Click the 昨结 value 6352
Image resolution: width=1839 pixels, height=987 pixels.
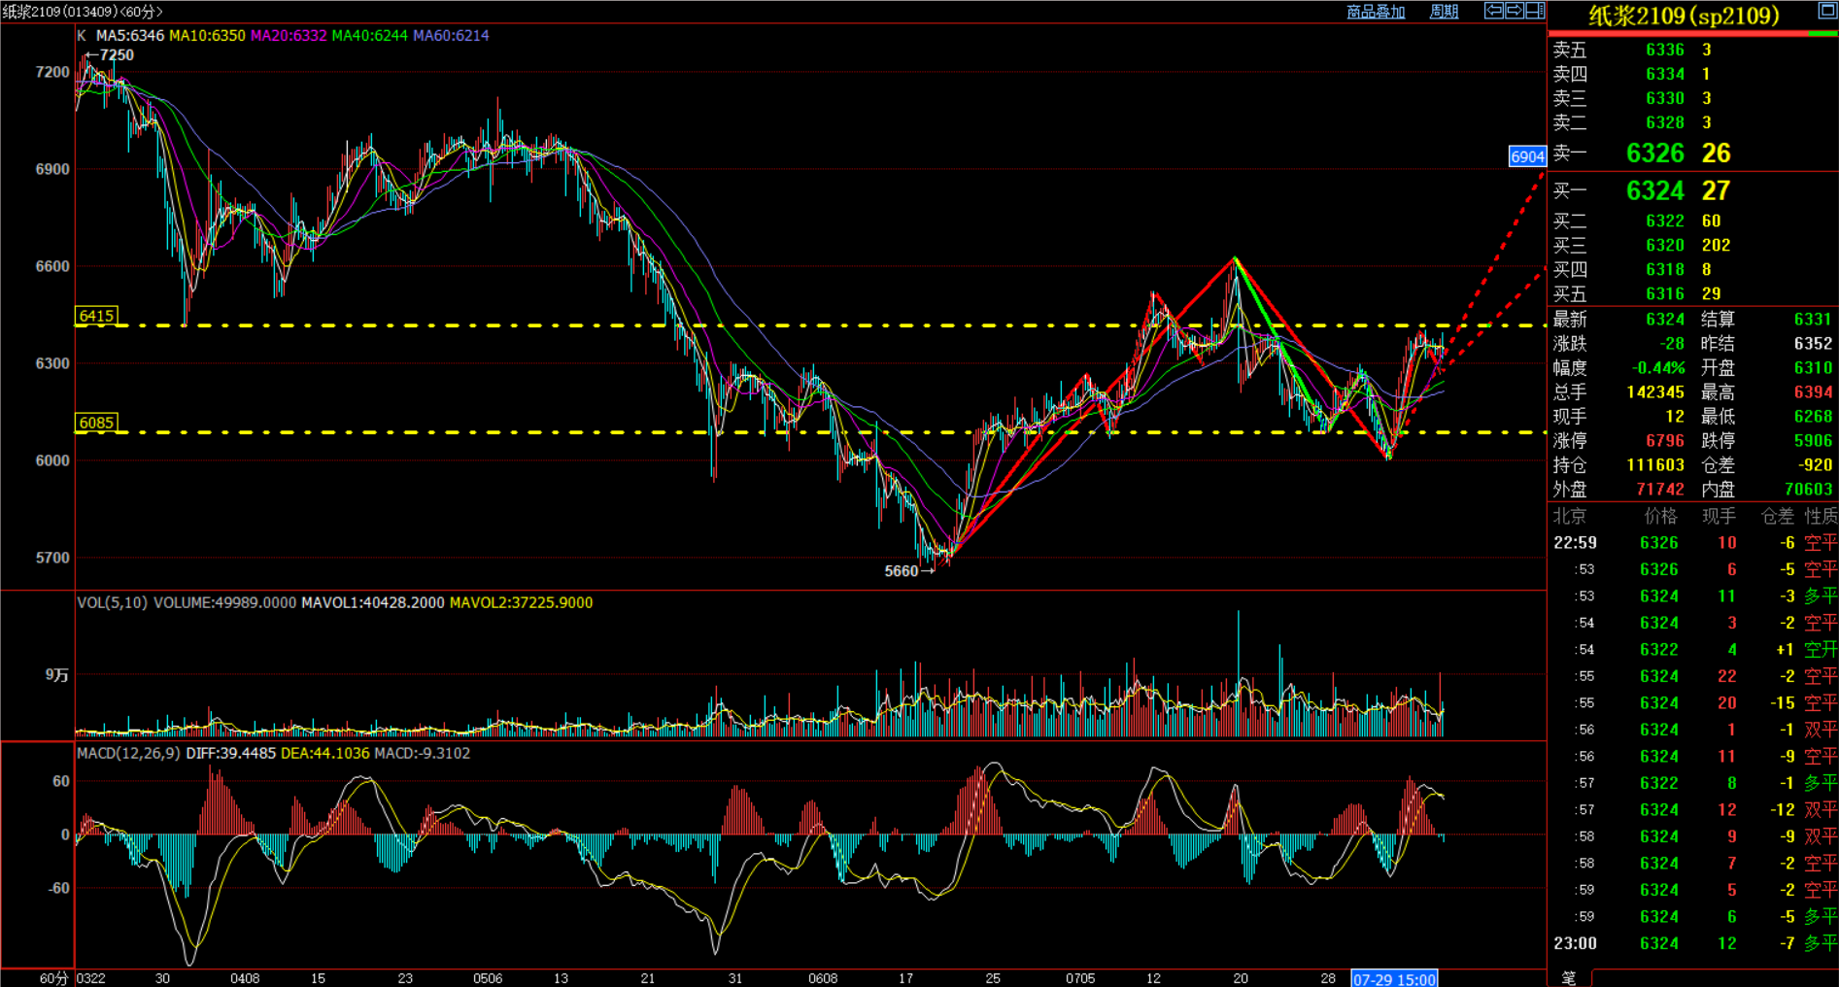tap(1813, 344)
